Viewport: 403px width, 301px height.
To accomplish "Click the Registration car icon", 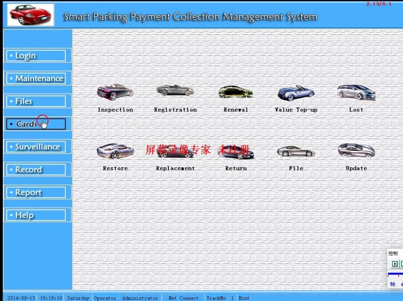I will click(175, 91).
